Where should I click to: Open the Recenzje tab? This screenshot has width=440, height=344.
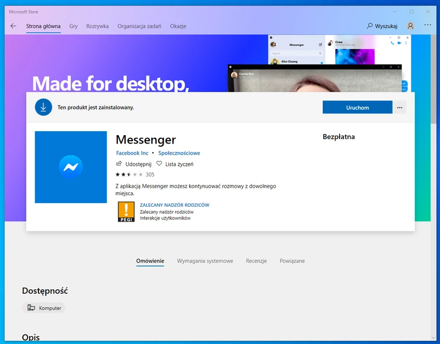[x=256, y=261]
